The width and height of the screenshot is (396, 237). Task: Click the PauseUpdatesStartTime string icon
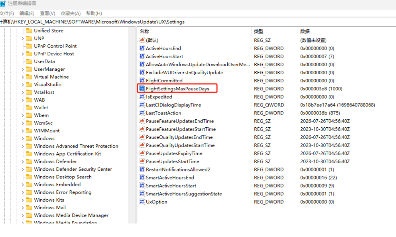click(x=142, y=161)
